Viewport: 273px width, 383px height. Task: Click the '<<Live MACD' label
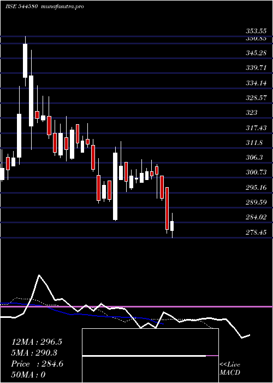[230, 369]
